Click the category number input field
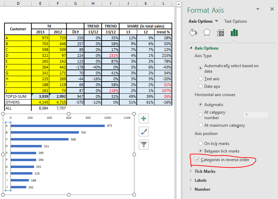Image resolution: width=278 pixels, height=199 pixels. click(255, 115)
